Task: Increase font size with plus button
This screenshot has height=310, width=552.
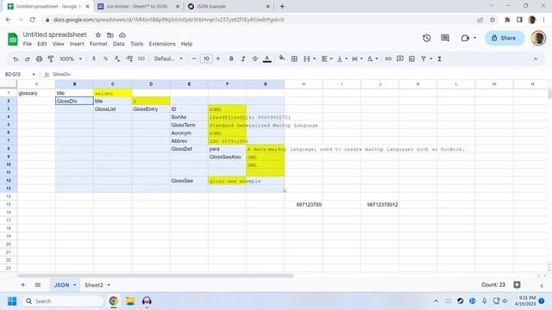Action: [218, 59]
